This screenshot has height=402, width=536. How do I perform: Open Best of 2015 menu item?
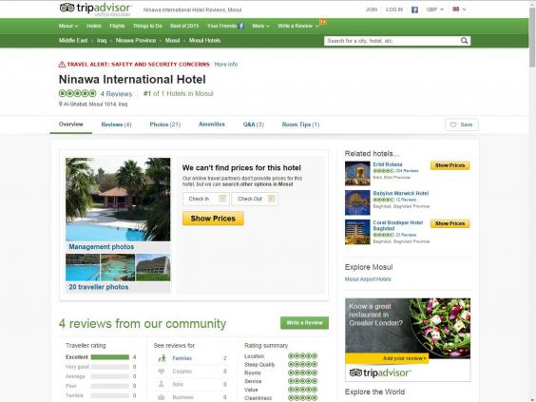coord(184,26)
